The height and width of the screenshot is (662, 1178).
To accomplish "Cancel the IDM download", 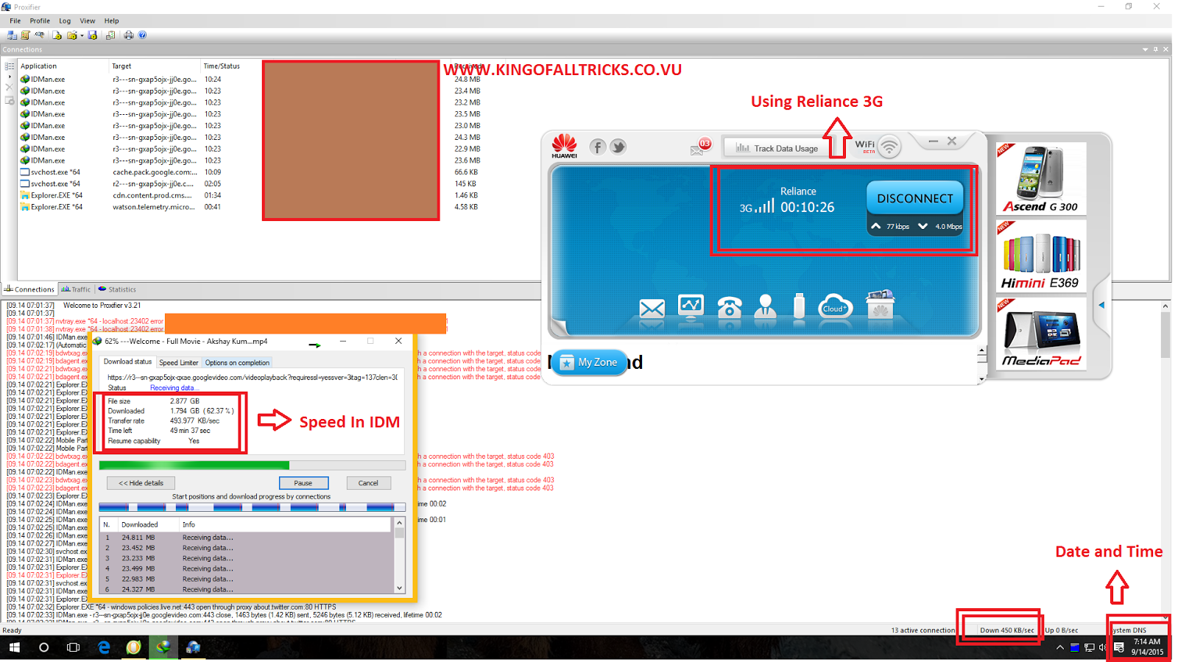I will (368, 483).
